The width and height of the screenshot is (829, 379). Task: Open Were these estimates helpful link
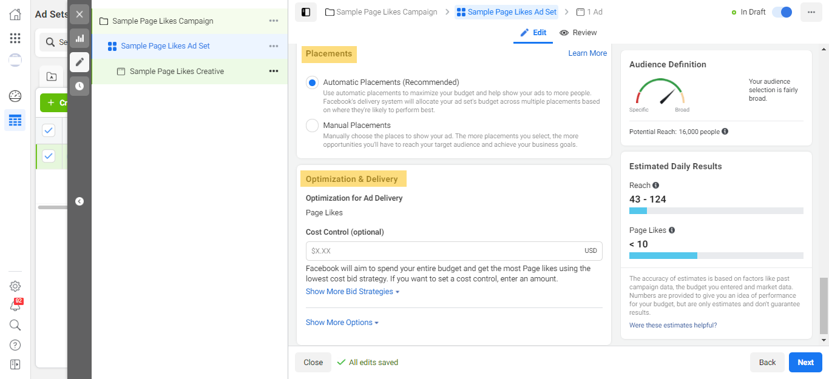(673, 326)
